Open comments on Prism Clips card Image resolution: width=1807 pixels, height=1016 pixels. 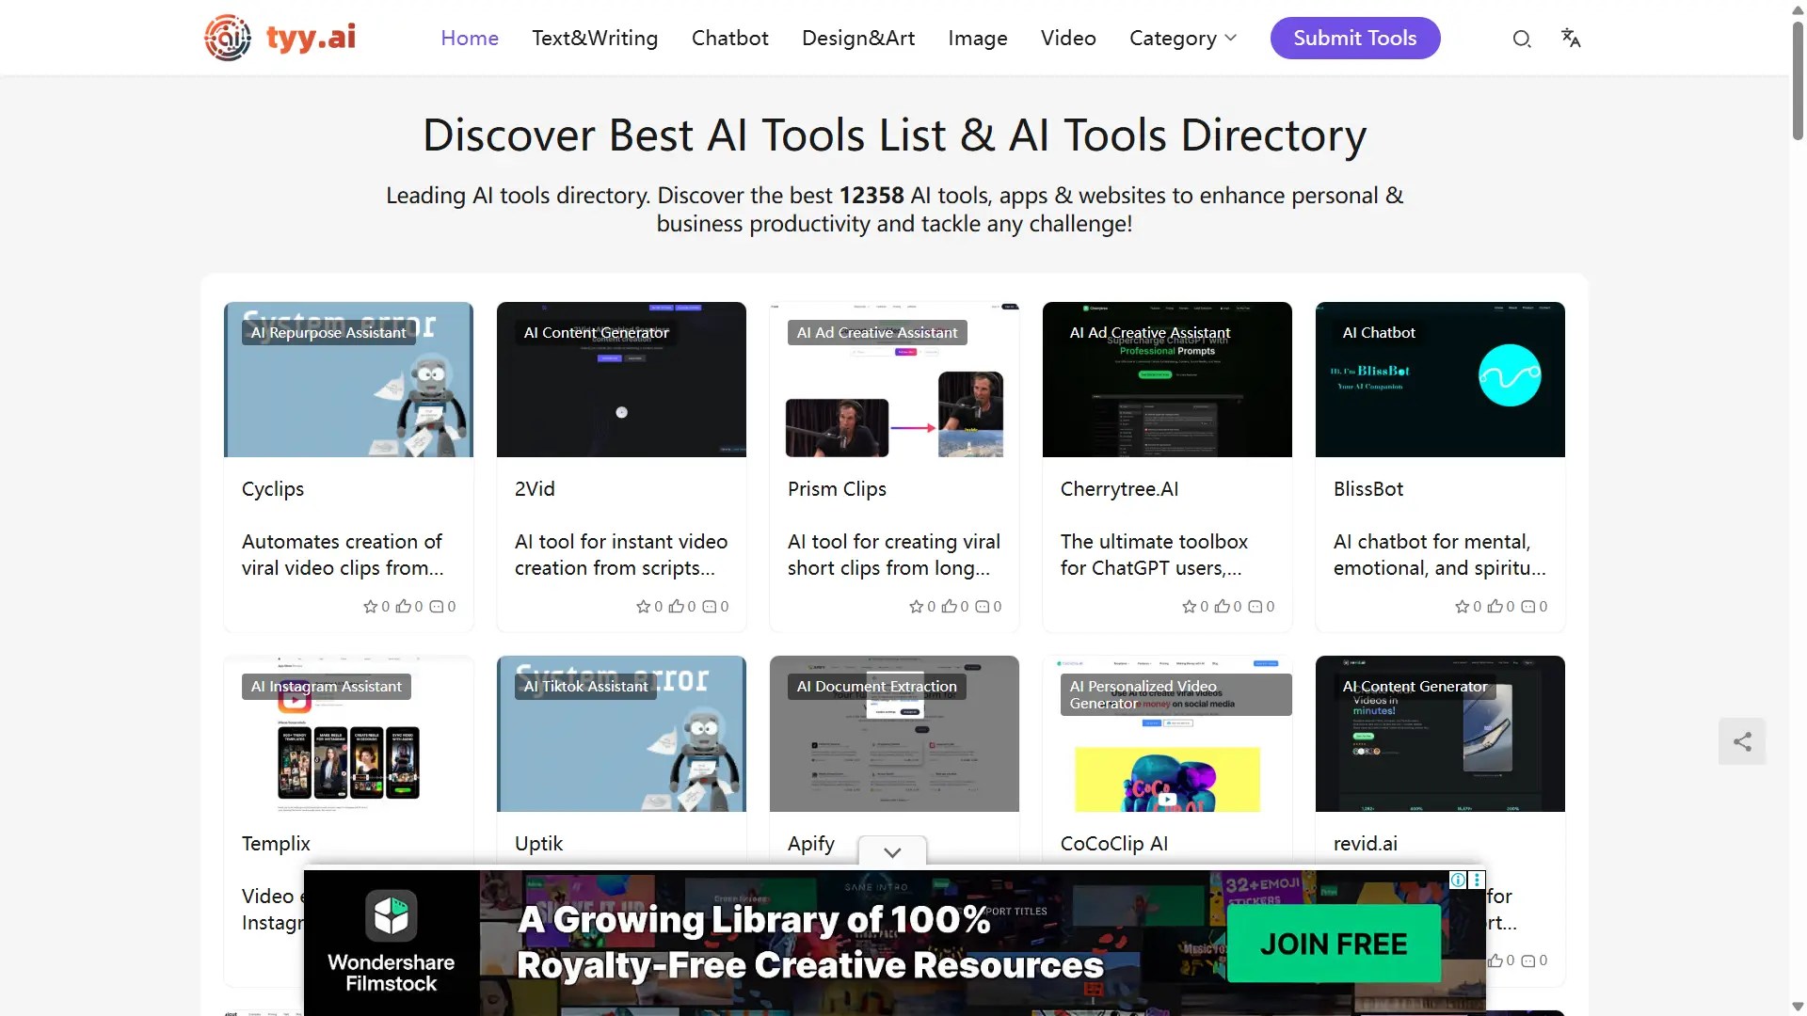(982, 607)
